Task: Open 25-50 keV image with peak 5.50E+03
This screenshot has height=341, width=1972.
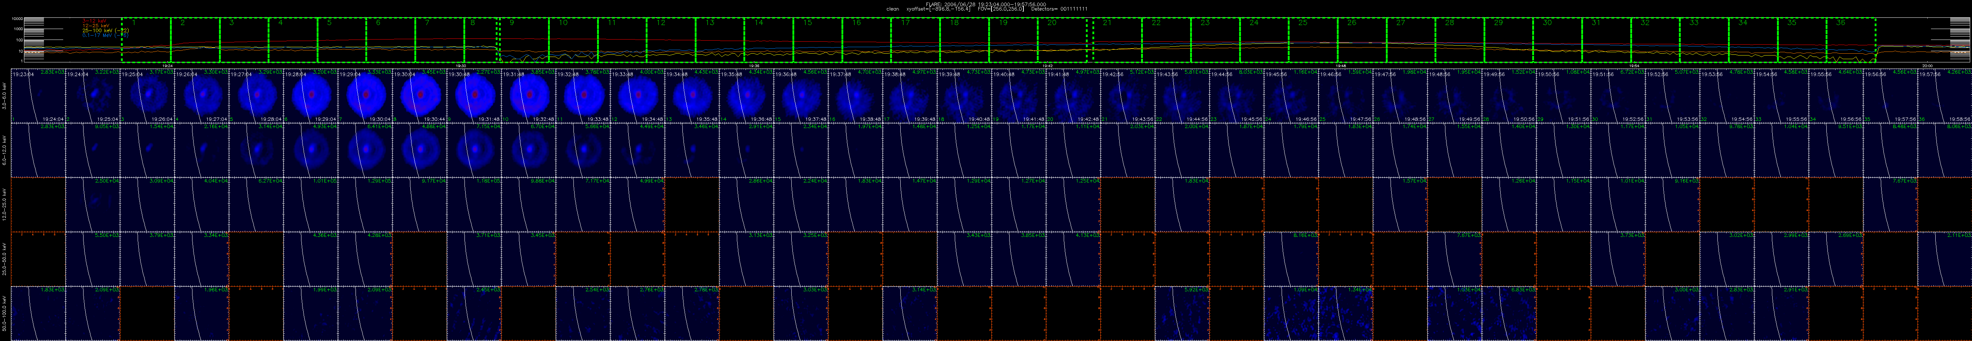Action: (x=93, y=258)
